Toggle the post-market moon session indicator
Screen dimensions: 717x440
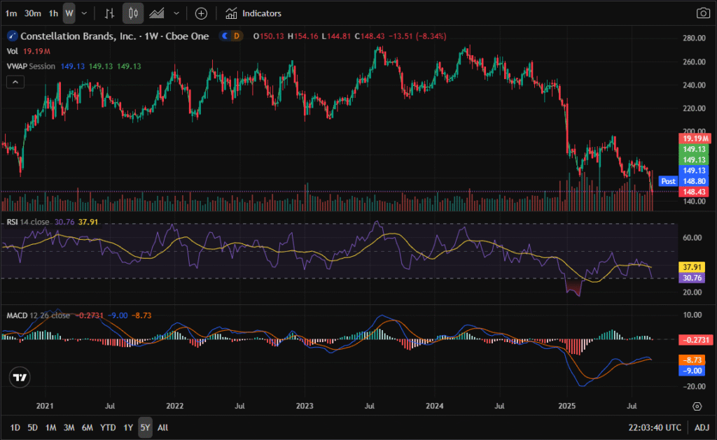[225, 36]
